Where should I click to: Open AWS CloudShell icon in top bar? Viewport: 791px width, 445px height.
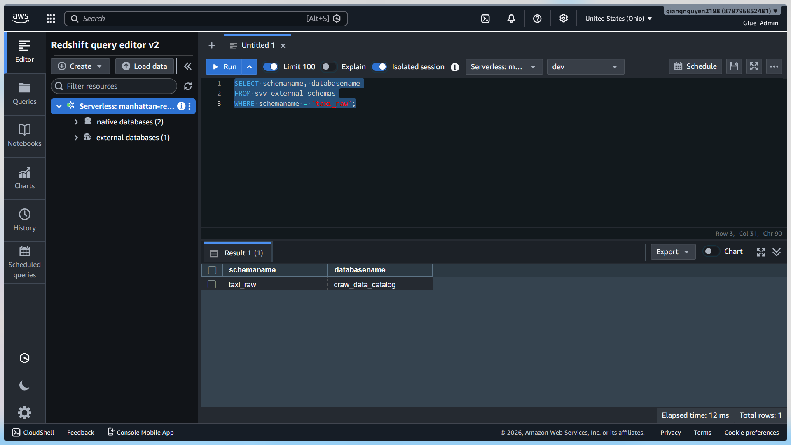coord(485,19)
